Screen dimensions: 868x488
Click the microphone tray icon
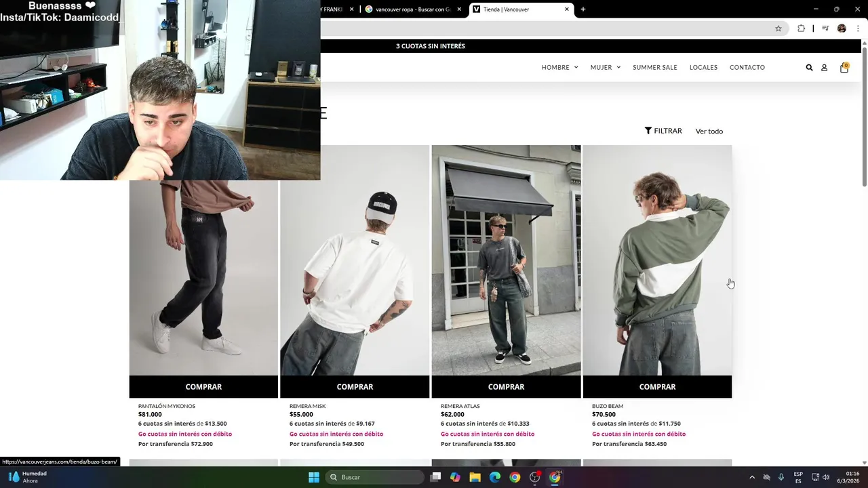pyautogui.click(x=781, y=477)
